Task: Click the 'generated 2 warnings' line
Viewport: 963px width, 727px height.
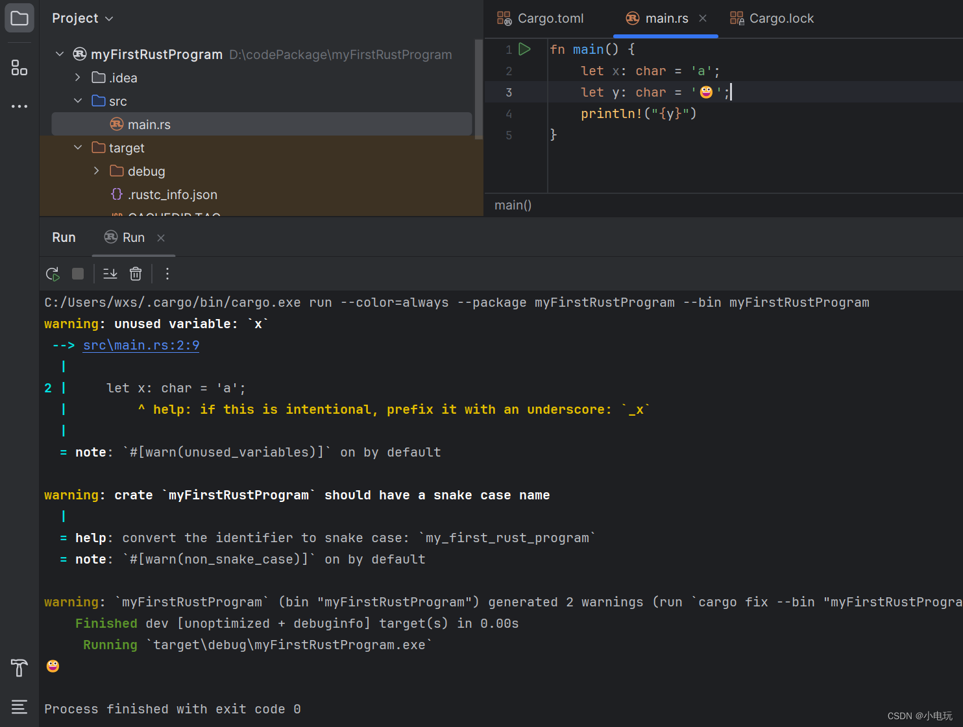Action: [503, 602]
